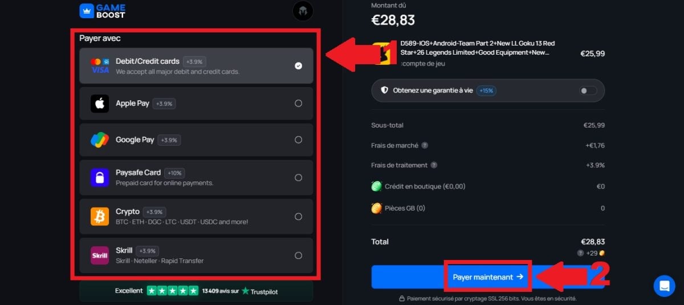Choose the Crypto payment radio button
Screen dimensions: 684x305
coord(298,216)
